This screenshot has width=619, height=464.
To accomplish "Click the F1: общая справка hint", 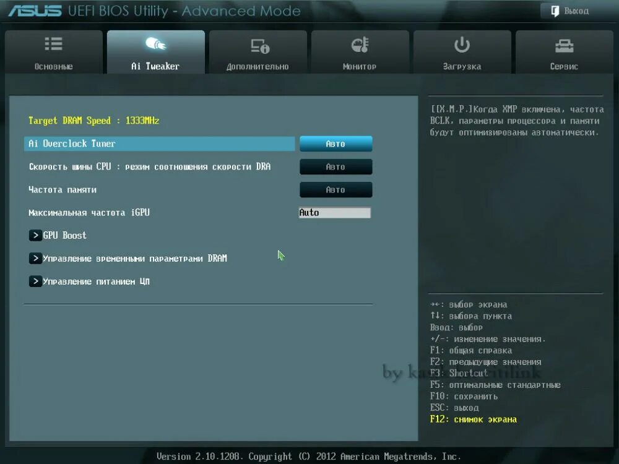I will tap(471, 350).
